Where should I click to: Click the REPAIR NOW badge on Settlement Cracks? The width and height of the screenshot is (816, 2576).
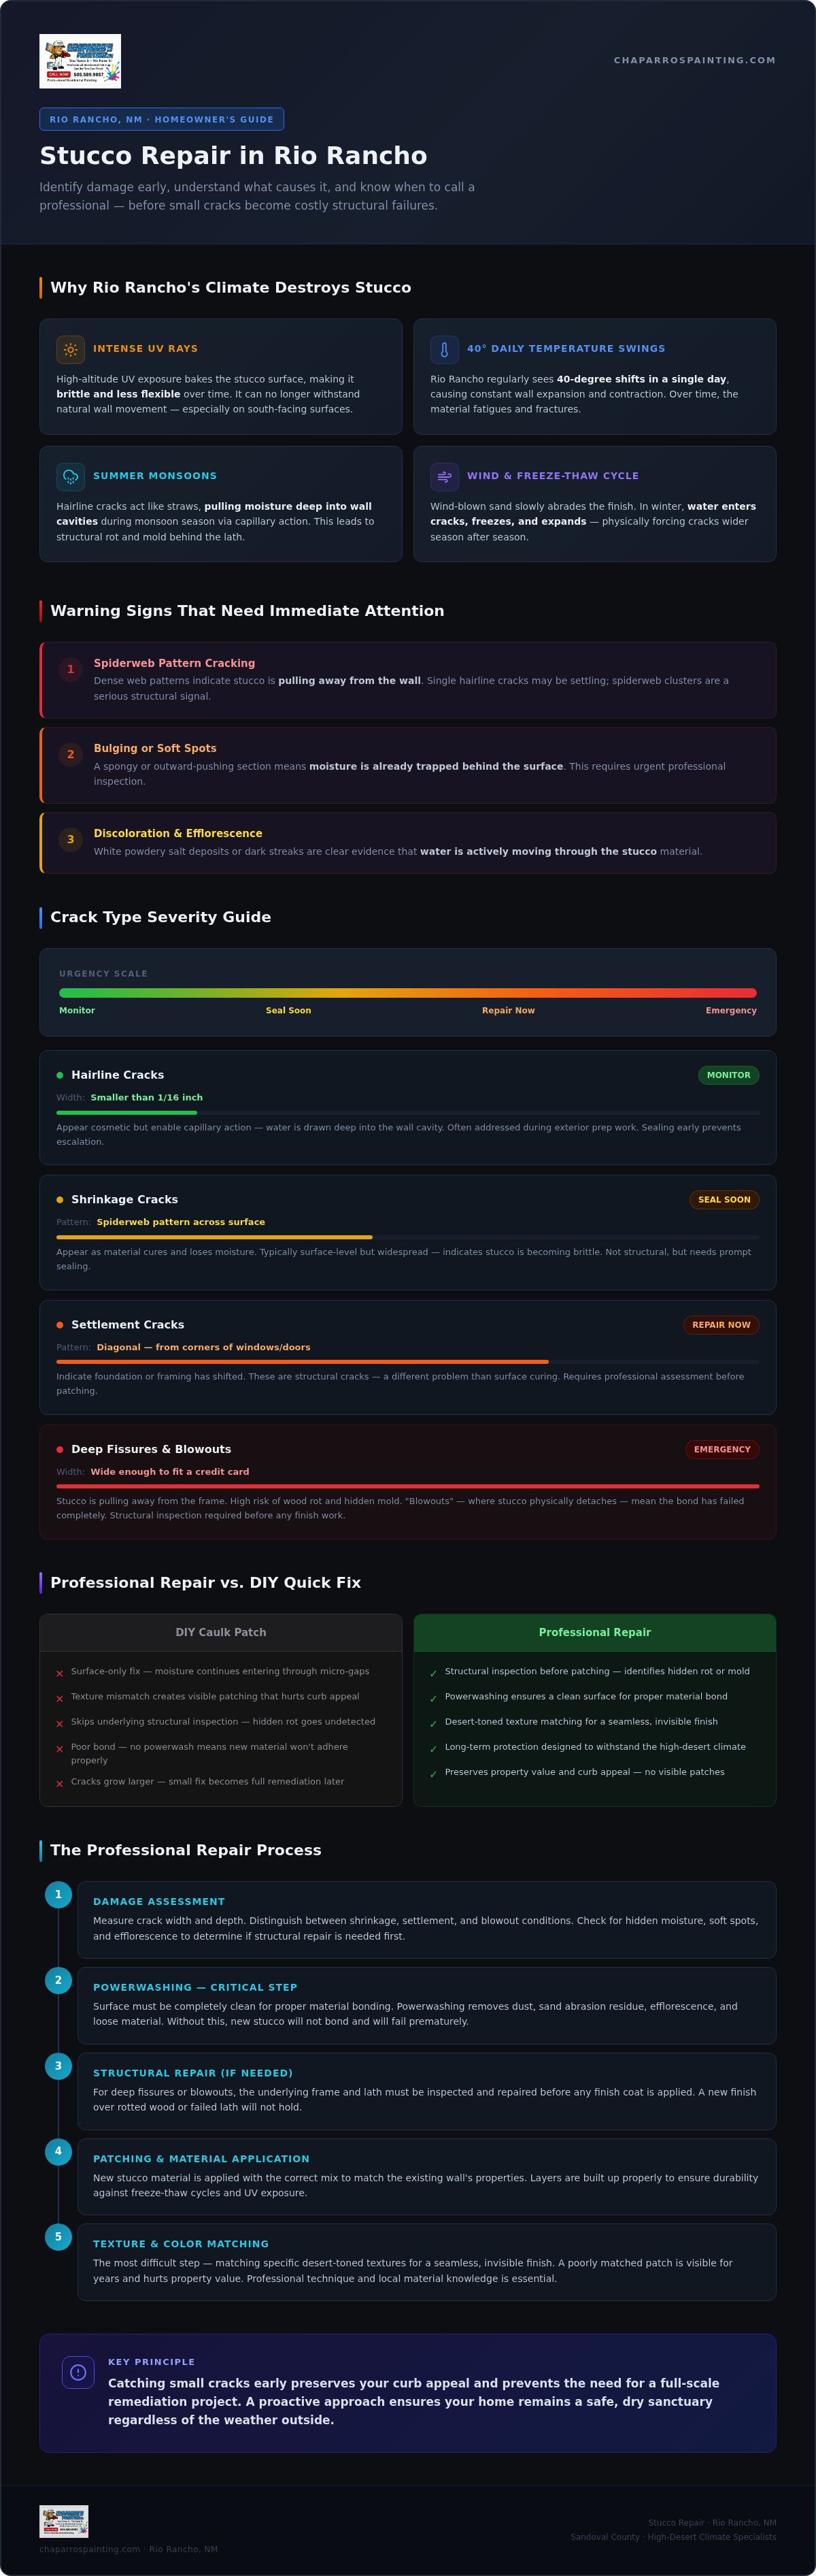pos(721,1325)
